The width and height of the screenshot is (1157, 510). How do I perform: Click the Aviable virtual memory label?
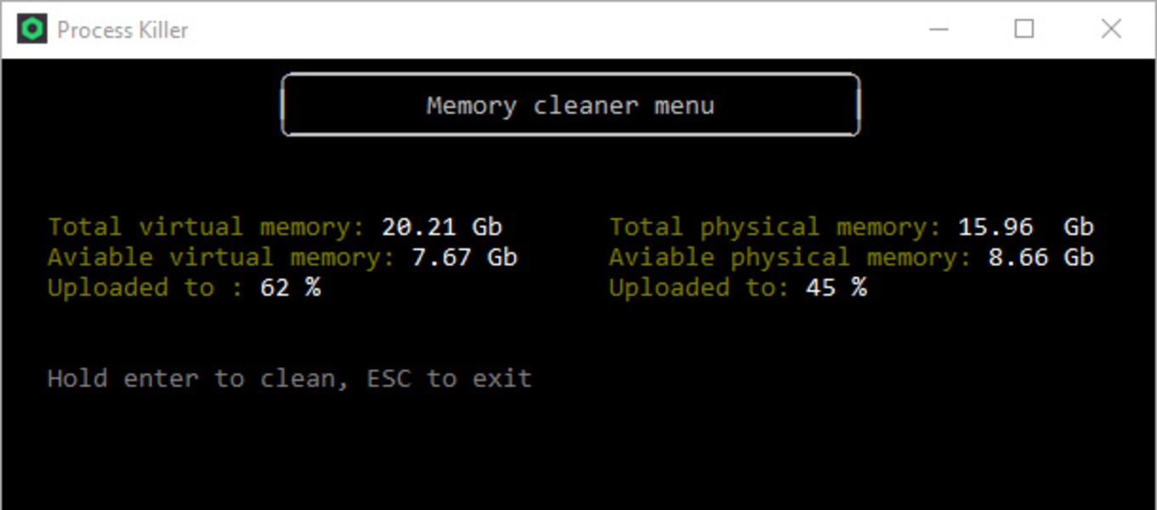pyautogui.click(x=220, y=258)
